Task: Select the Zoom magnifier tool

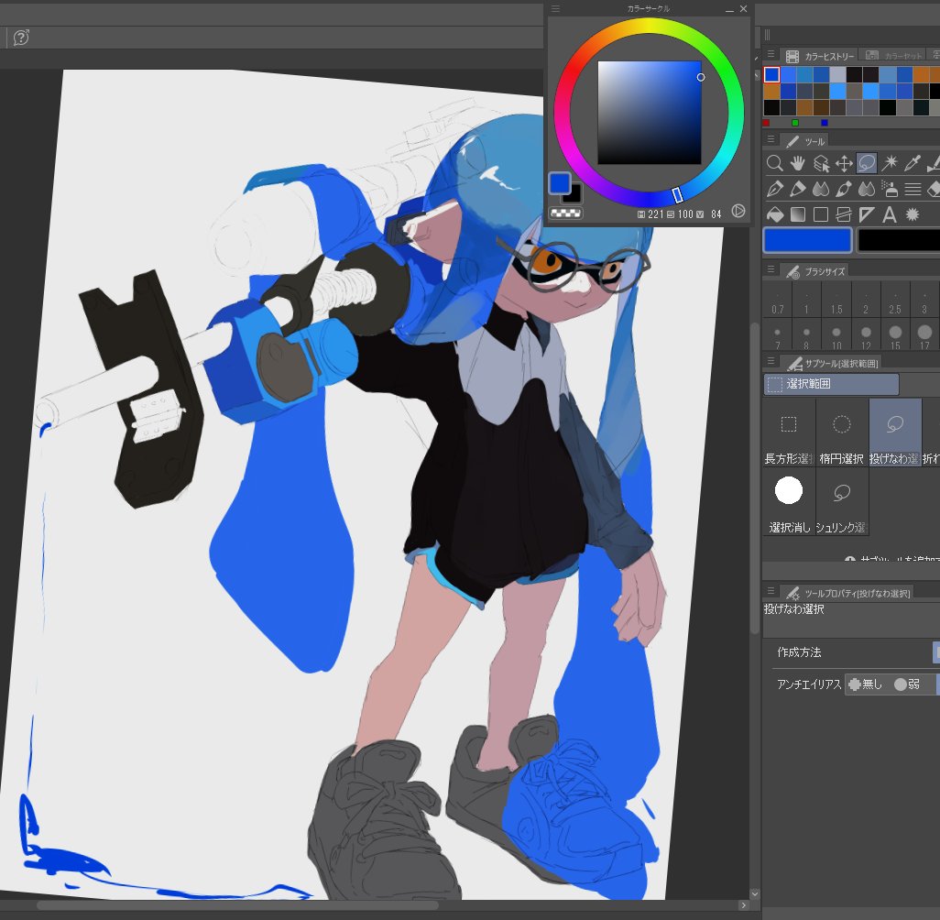Action: (x=774, y=163)
